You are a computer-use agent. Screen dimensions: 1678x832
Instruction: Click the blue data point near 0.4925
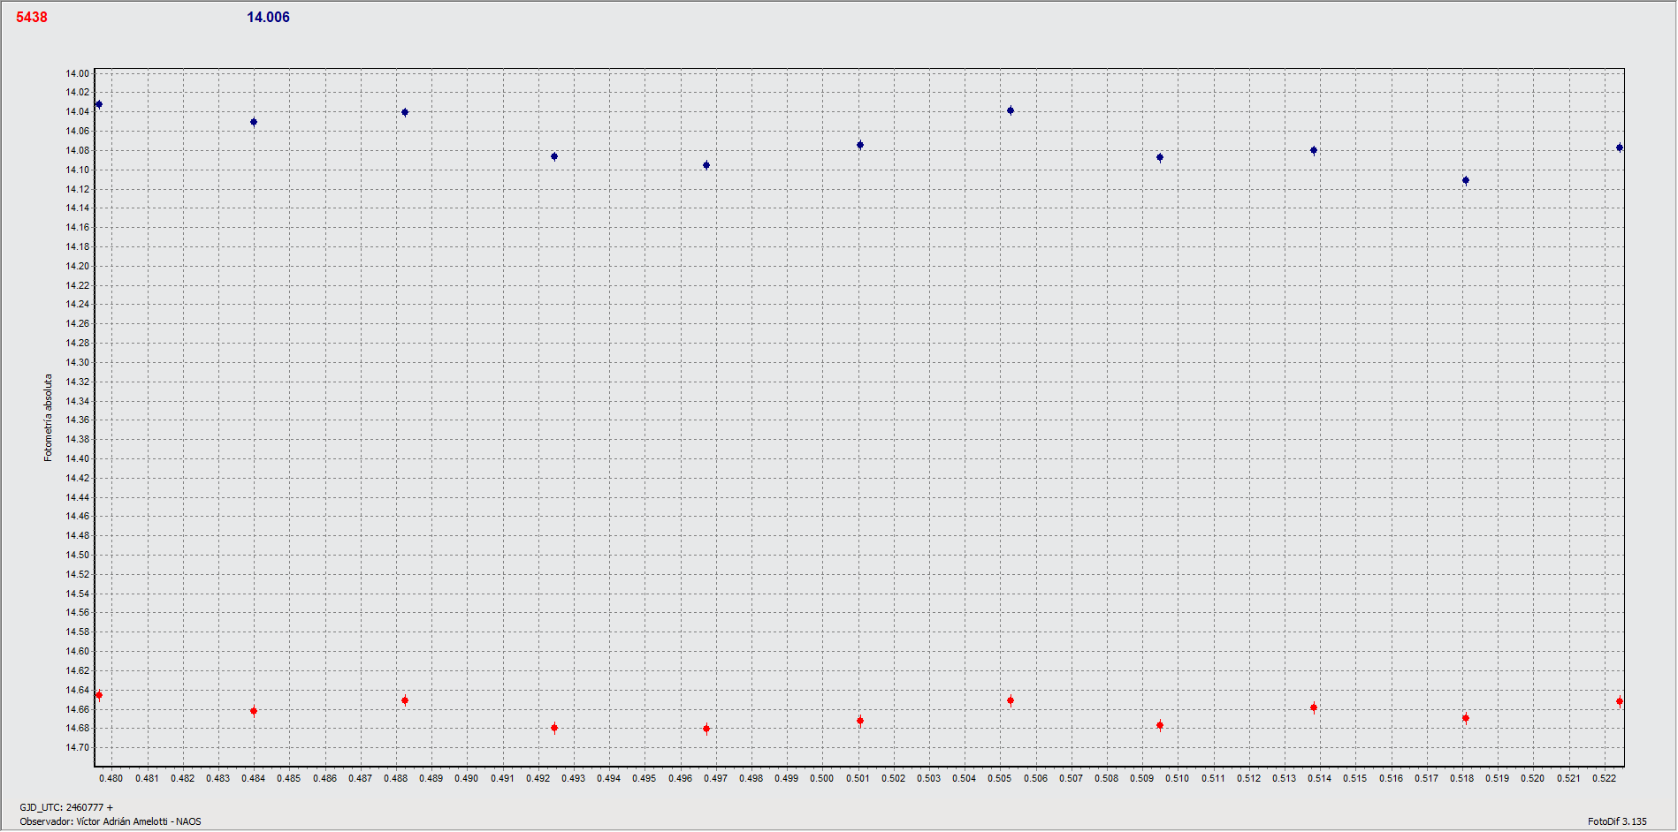(x=554, y=156)
